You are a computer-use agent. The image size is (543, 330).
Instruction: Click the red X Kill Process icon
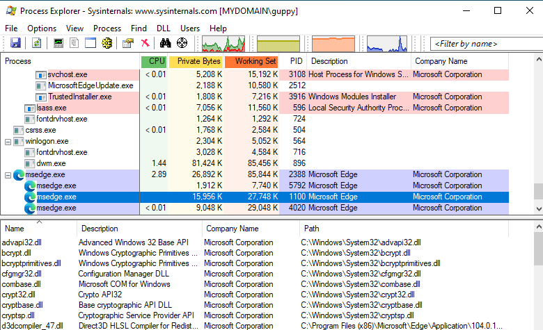click(x=145, y=43)
